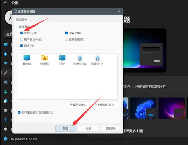Toggle the 网络(N) checkbox
The image size is (188, 145).
coord(22,46)
